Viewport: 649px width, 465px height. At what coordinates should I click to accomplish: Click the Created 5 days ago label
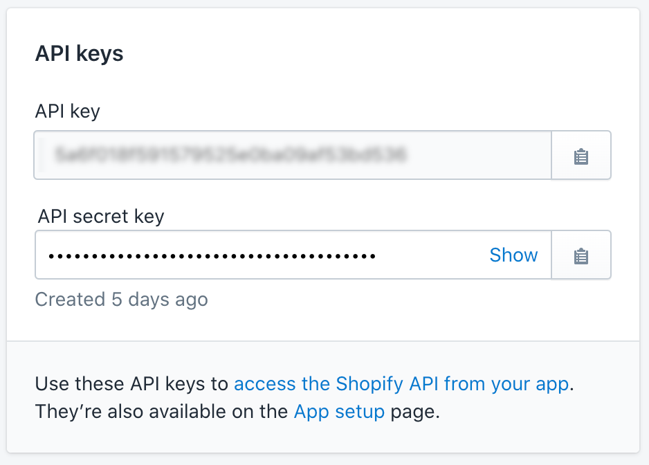click(122, 299)
